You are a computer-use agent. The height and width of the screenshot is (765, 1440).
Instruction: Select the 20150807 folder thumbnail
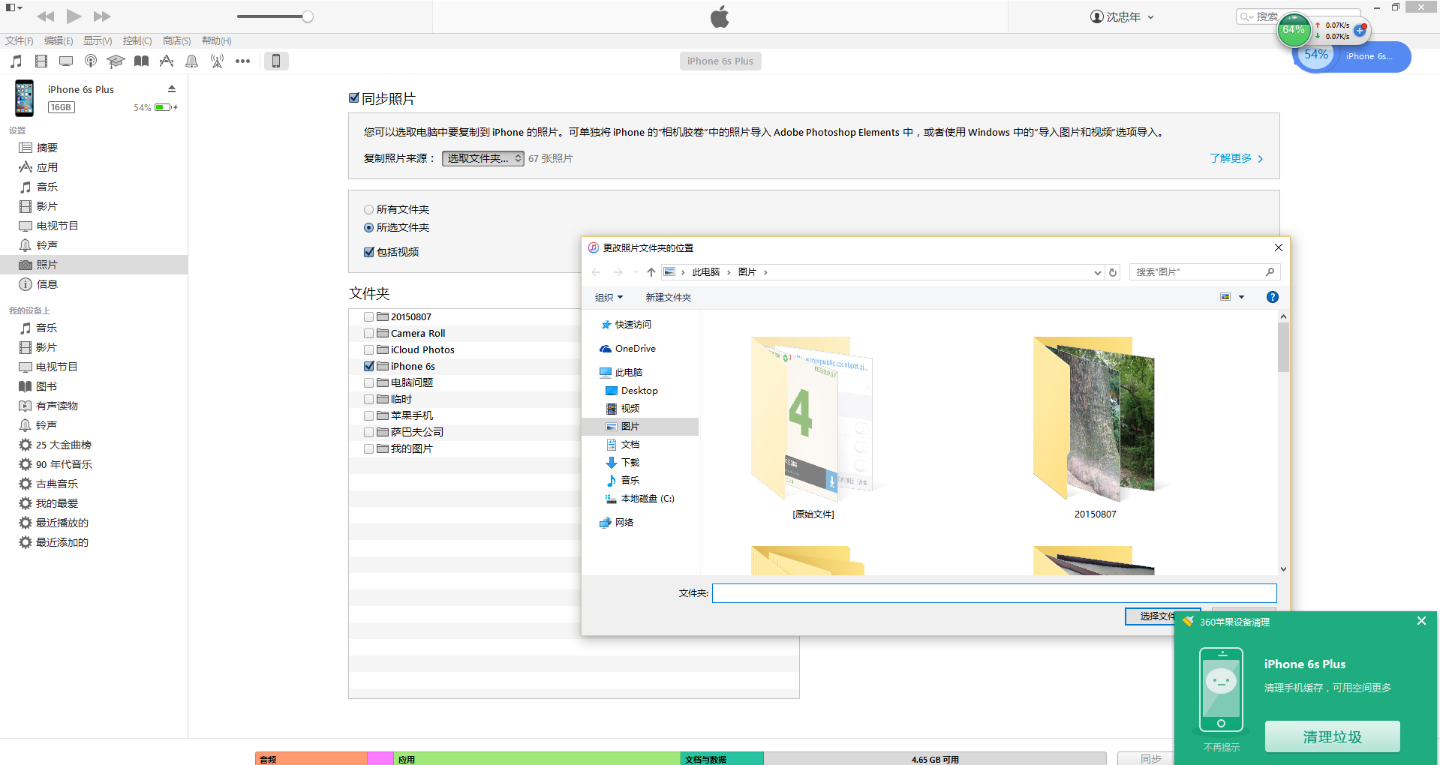point(1095,427)
